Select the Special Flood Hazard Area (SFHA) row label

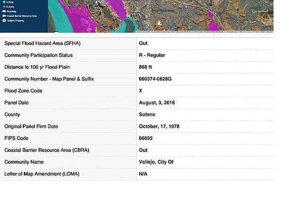pyautogui.click(x=43, y=43)
